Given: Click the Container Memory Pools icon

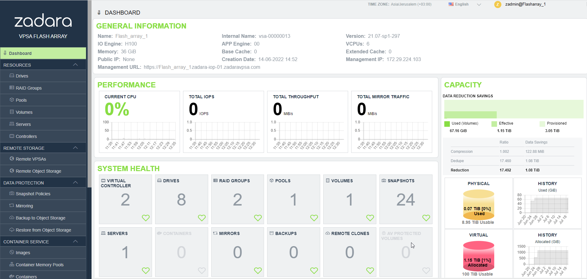Looking at the screenshot, I should click(12, 264).
